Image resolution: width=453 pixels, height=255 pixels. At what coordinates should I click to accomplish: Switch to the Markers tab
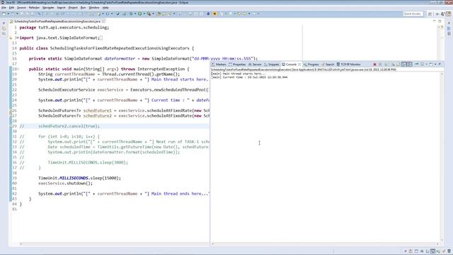point(219,64)
